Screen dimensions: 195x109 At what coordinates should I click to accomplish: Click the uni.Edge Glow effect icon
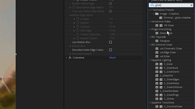[157, 52]
